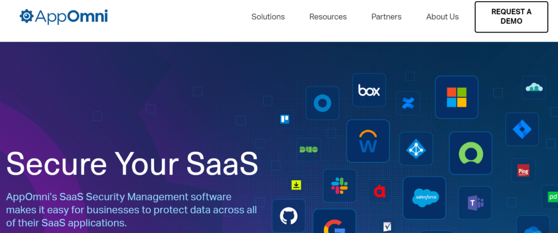Click the Microsoft logo tile
Screen dimensions: 558x233
(x=457, y=97)
